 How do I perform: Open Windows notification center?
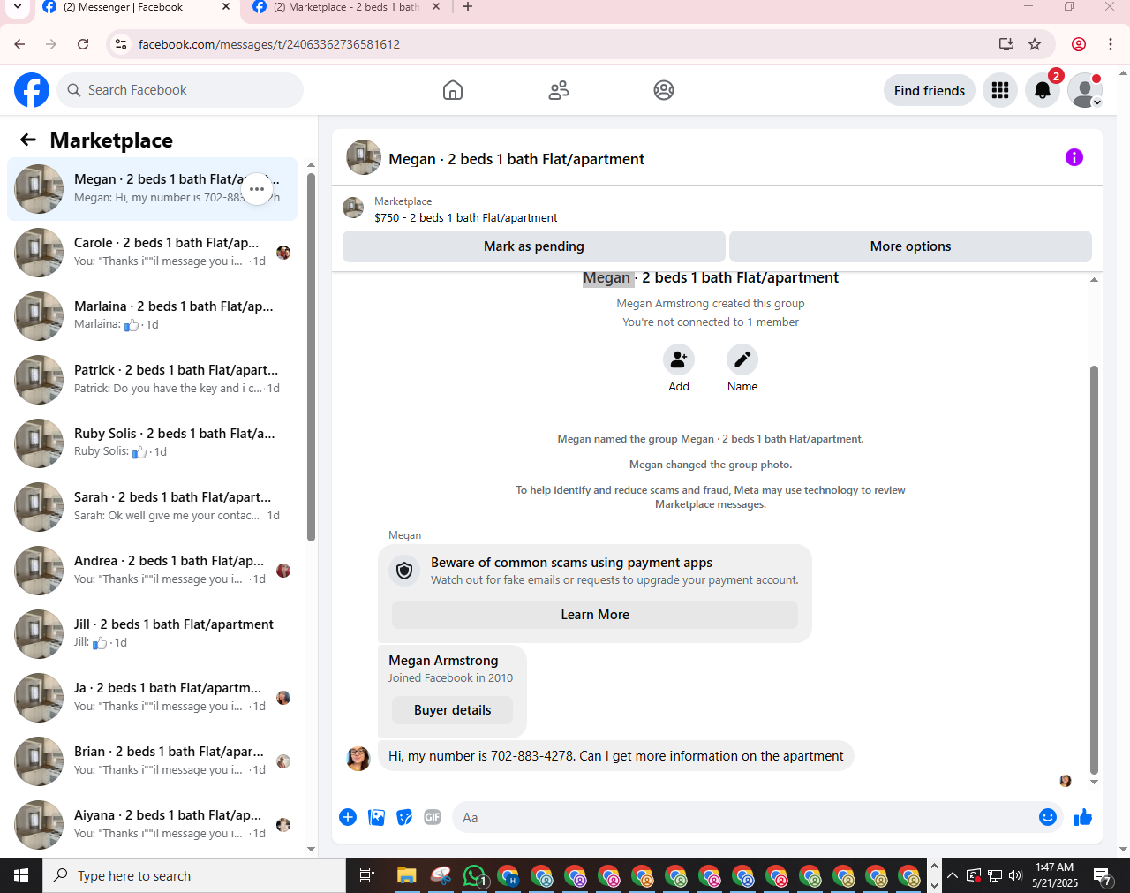point(1103,875)
